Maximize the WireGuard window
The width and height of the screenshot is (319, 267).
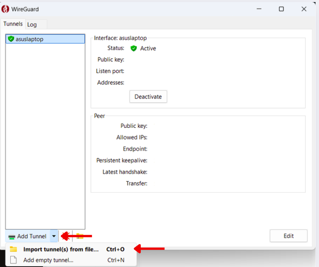281,9
